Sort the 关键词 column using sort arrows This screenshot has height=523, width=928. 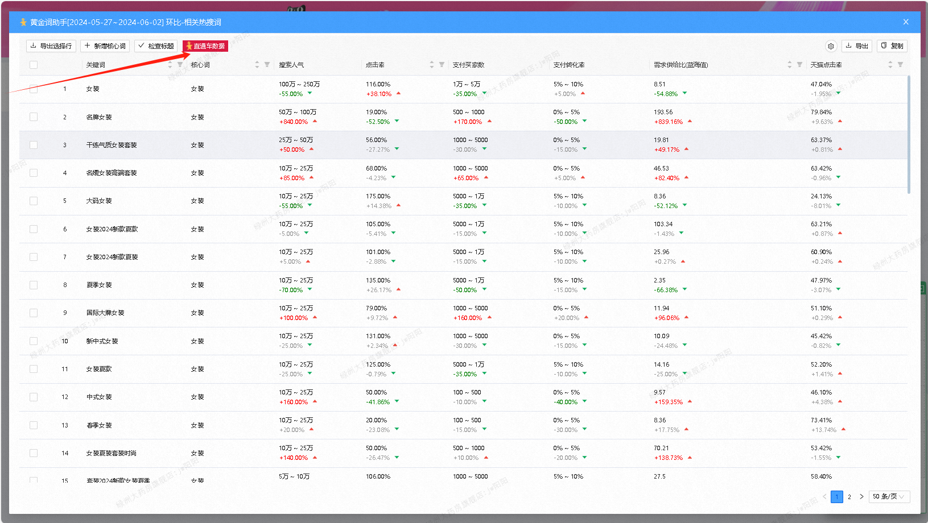coord(170,65)
